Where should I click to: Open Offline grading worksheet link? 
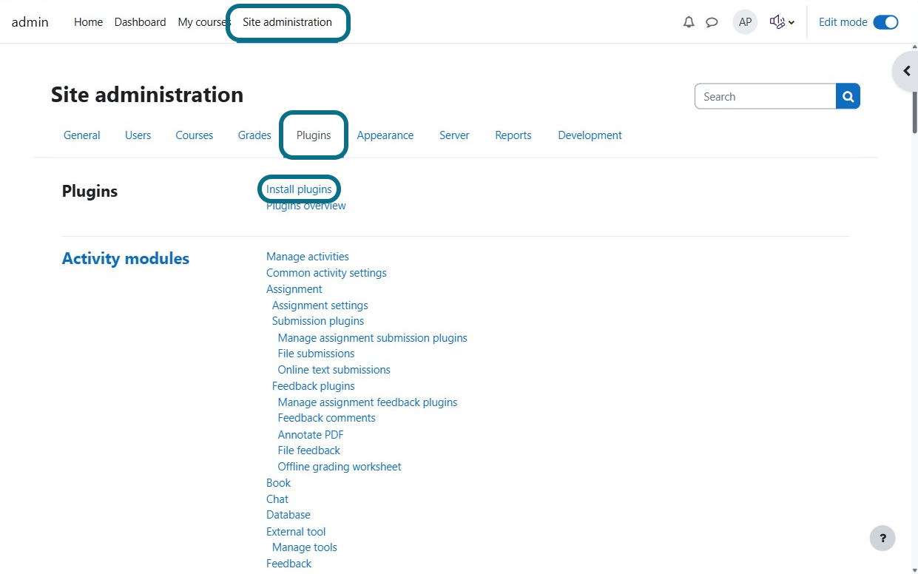pyautogui.click(x=340, y=467)
